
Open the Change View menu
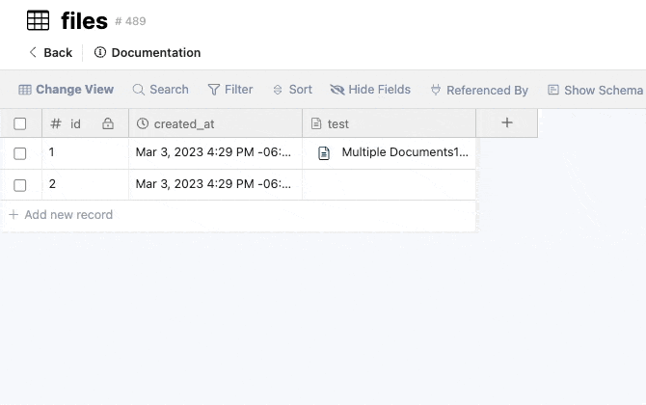(x=66, y=90)
